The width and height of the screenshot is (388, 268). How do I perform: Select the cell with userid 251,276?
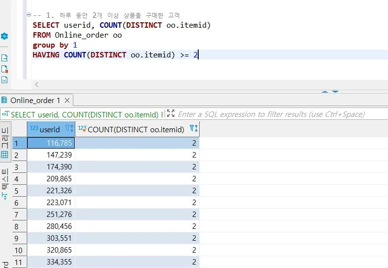(x=51, y=214)
